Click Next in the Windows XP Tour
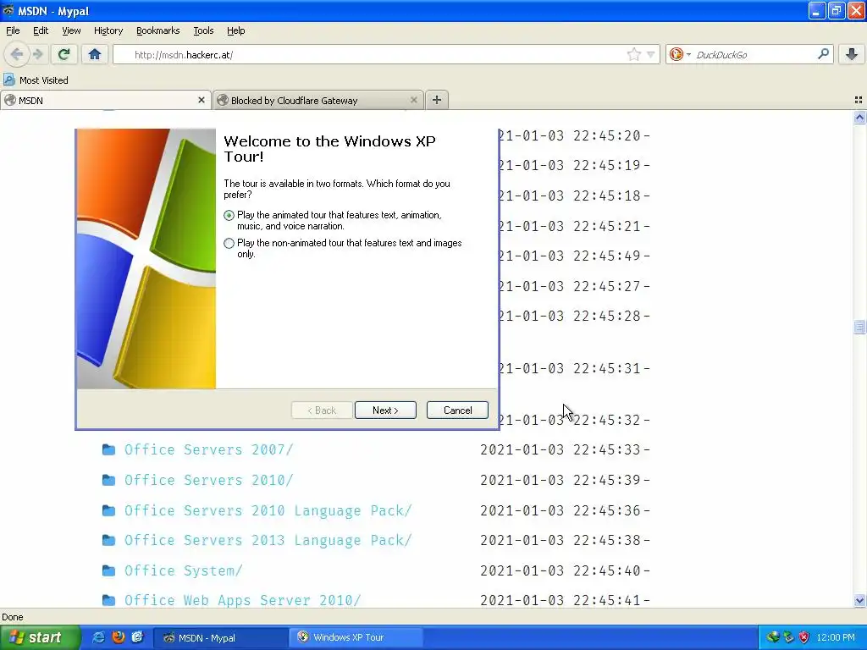 385,410
